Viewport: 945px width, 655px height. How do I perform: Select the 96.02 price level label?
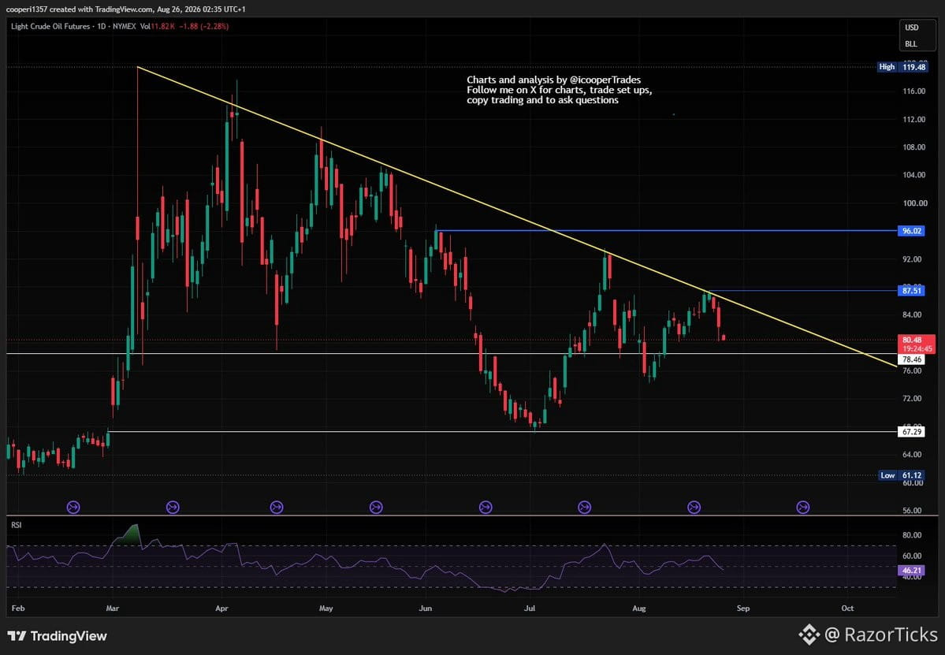[910, 231]
